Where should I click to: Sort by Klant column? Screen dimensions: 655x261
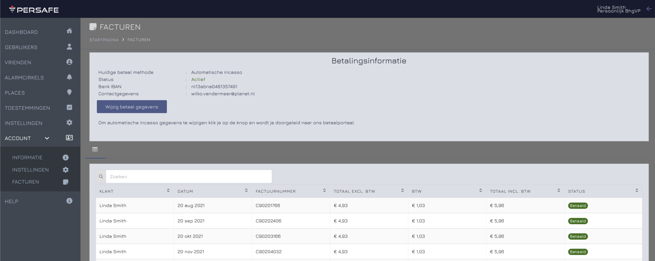click(x=168, y=190)
